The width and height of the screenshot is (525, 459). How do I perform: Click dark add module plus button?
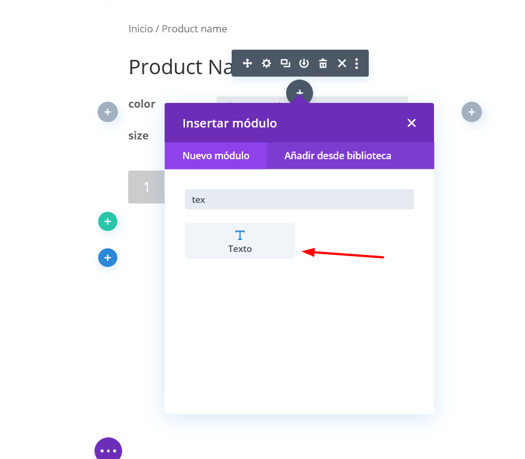click(x=299, y=92)
